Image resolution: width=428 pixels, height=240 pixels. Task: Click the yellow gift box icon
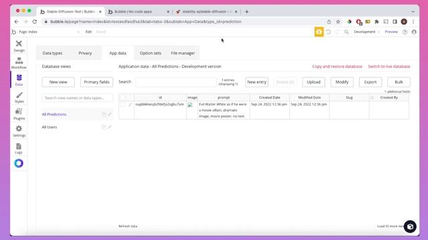(319, 32)
